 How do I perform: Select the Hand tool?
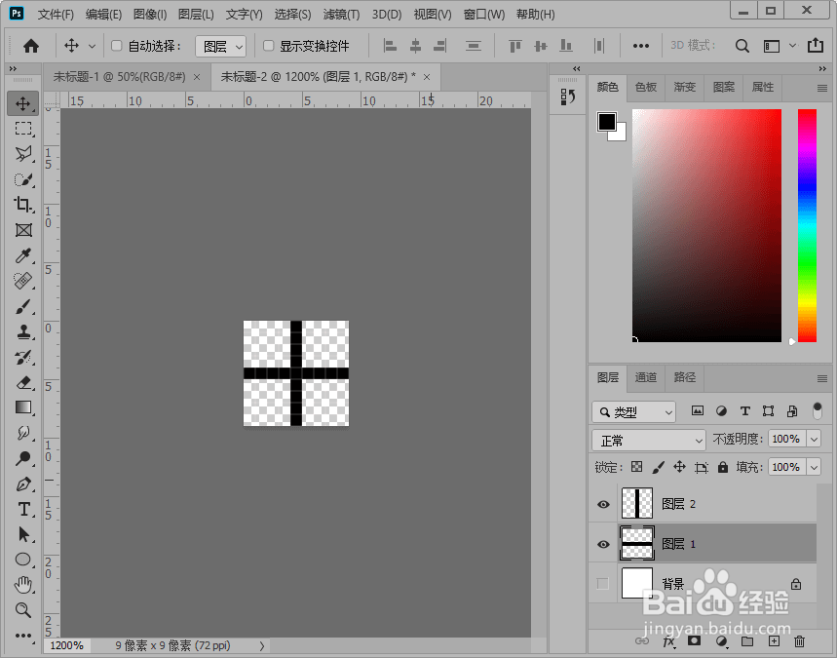point(23,585)
